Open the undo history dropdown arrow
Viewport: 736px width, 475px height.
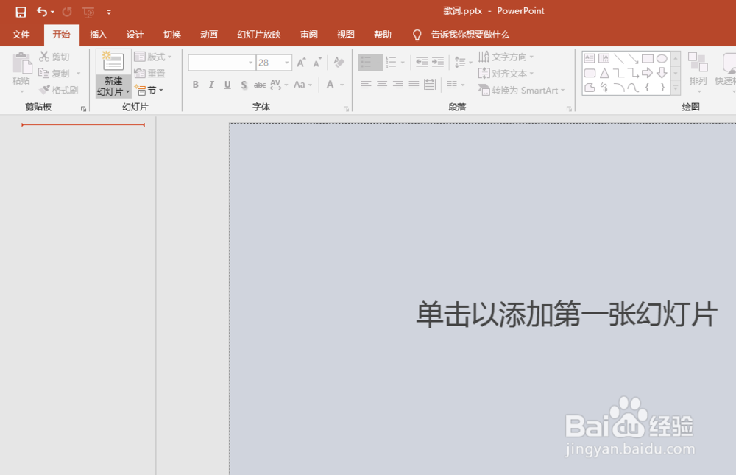click(x=52, y=13)
